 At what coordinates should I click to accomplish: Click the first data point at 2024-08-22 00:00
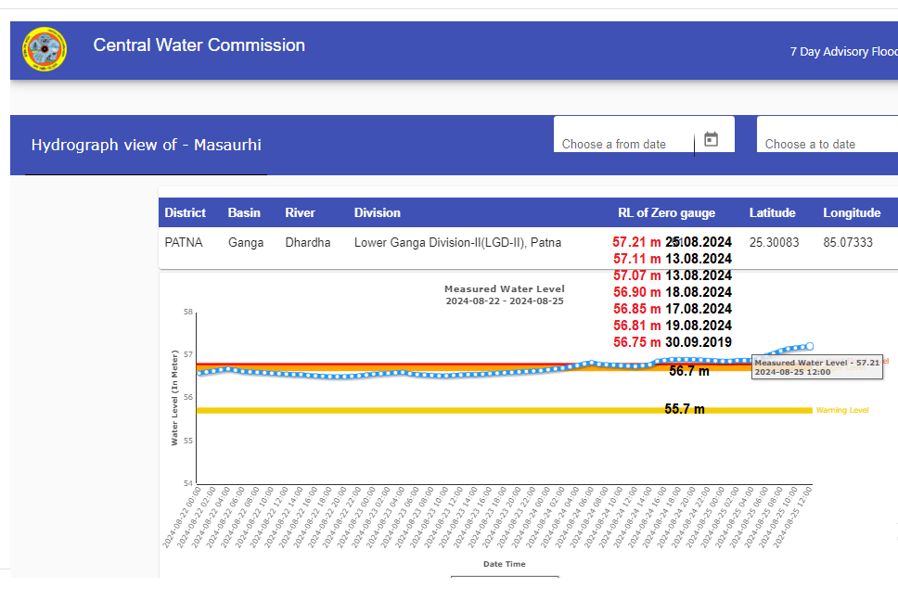pos(199,373)
